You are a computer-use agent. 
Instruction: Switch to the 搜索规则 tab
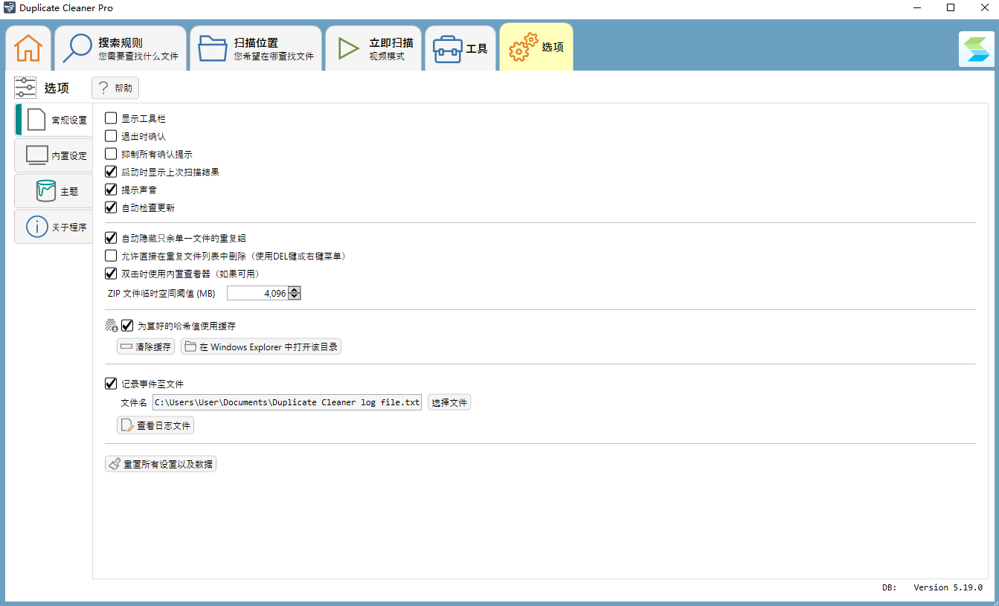pyautogui.click(x=121, y=48)
